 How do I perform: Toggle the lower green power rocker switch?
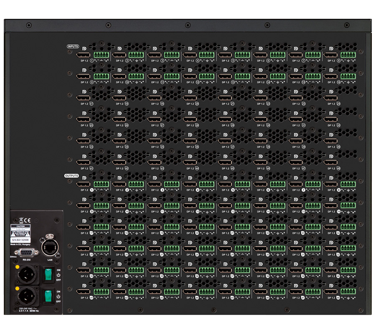[48, 296]
